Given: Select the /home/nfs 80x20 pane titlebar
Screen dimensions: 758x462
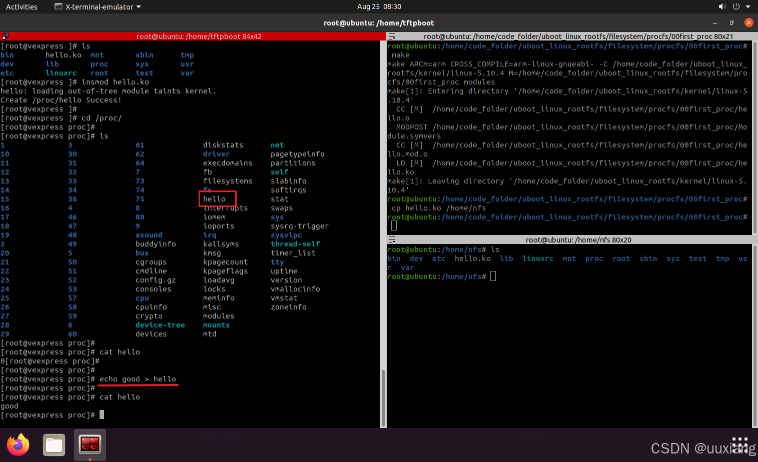Looking at the screenshot, I should coord(578,239).
